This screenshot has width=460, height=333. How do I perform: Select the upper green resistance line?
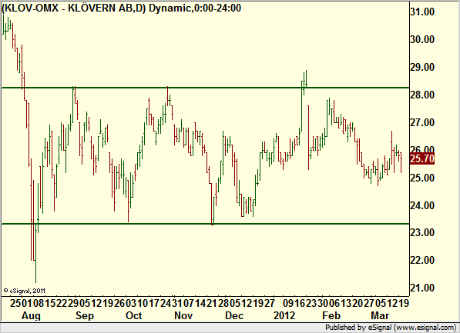pos(206,88)
